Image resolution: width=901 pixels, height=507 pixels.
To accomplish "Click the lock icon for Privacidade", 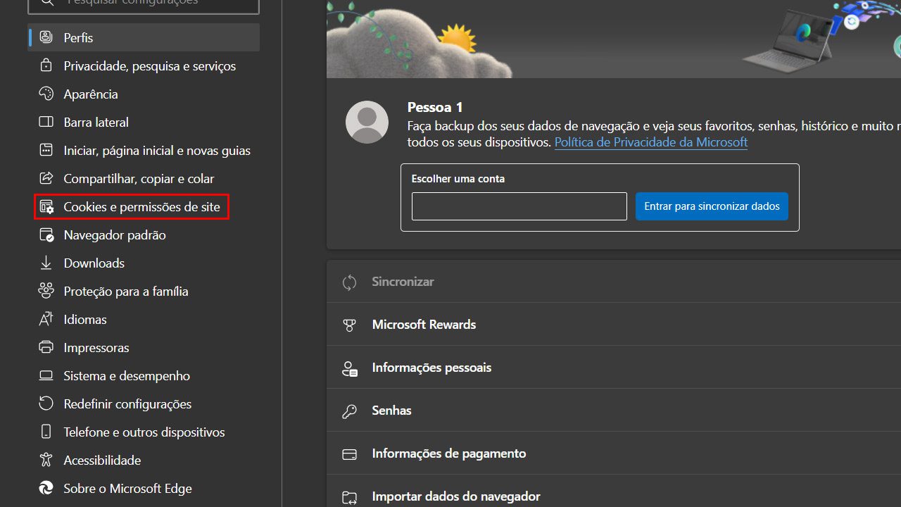I will (46, 65).
